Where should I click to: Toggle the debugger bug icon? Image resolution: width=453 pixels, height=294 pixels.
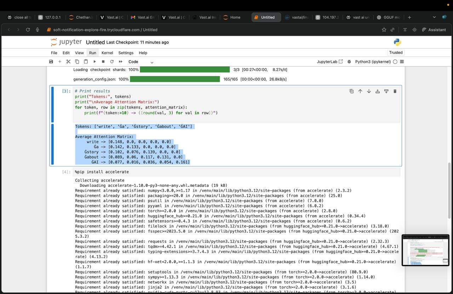pos(349,62)
